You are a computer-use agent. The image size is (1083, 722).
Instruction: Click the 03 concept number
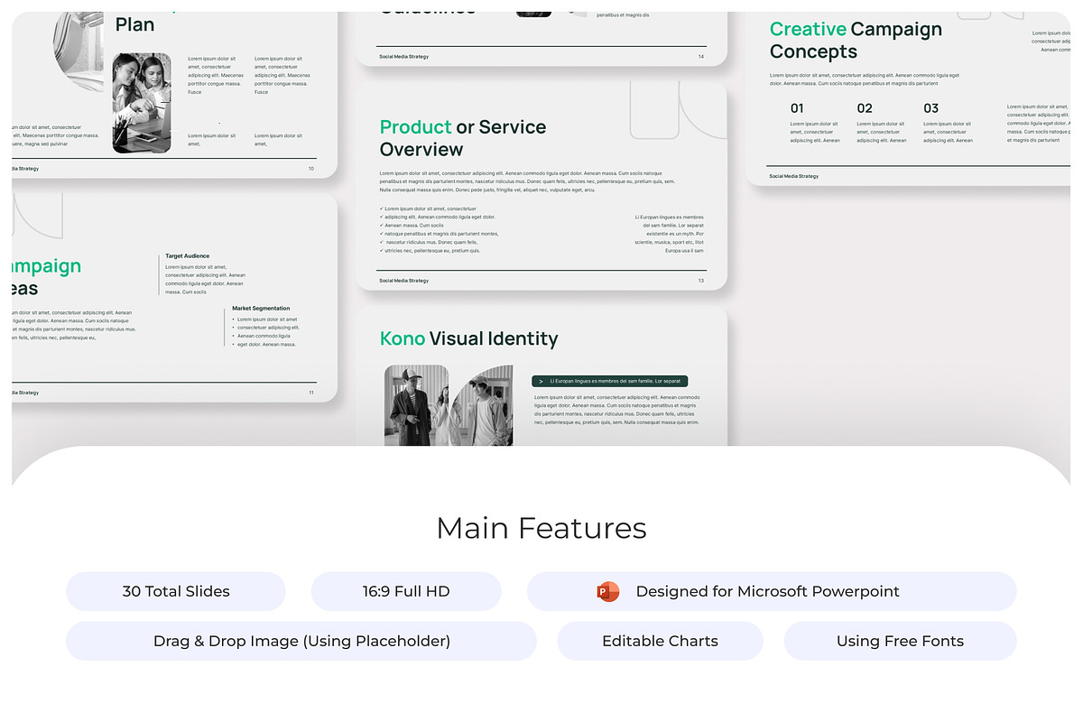point(930,108)
